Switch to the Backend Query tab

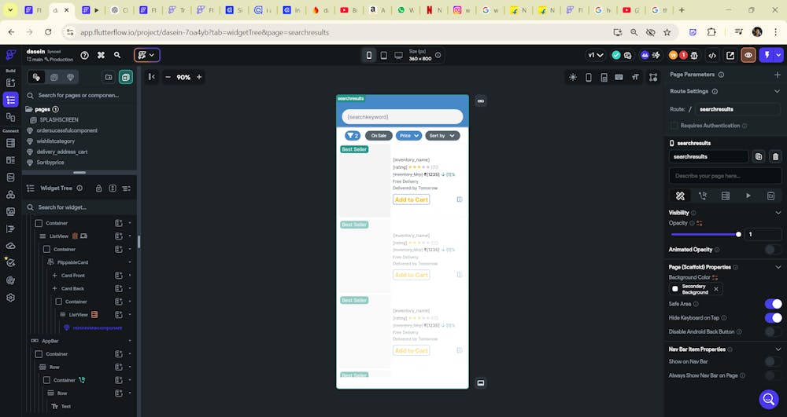726,196
